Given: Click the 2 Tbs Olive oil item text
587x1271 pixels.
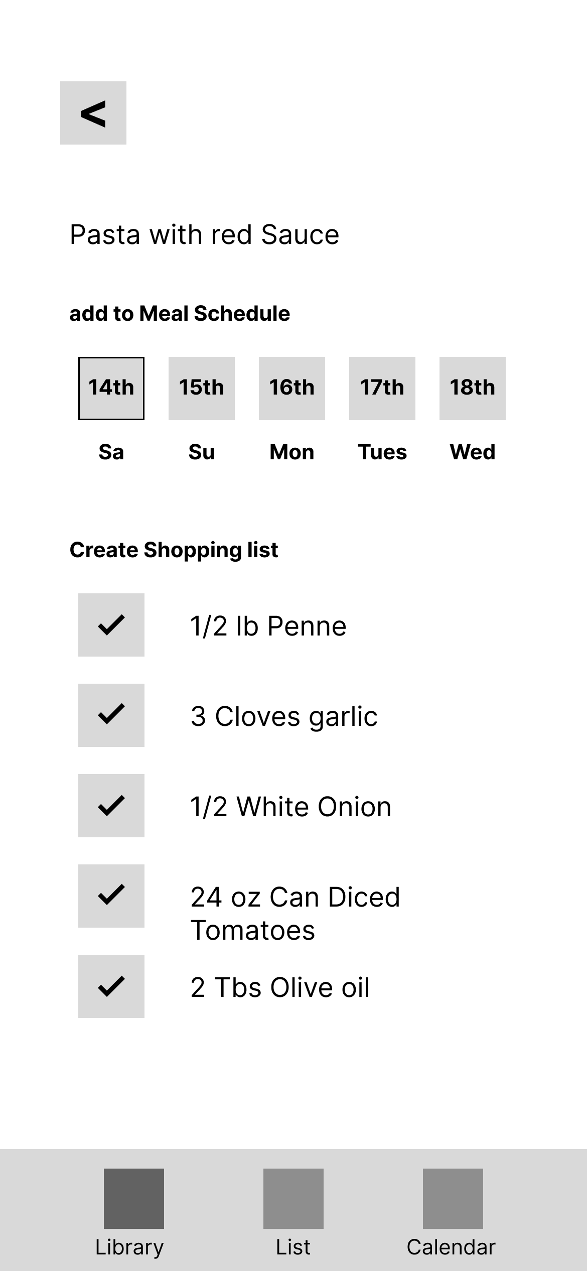Looking at the screenshot, I should [x=280, y=987].
